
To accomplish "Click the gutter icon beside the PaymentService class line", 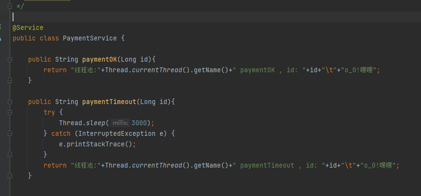I will click(x=1, y=38).
